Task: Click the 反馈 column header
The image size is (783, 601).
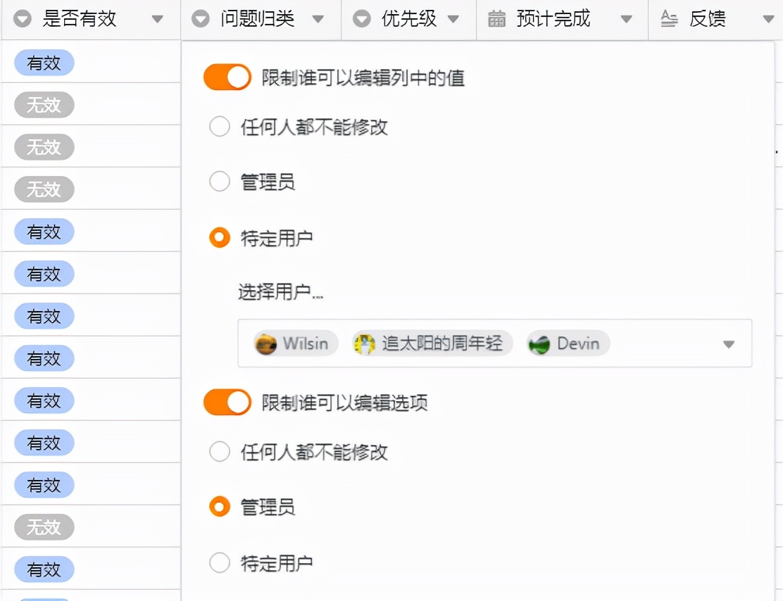Action: tap(708, 19)
